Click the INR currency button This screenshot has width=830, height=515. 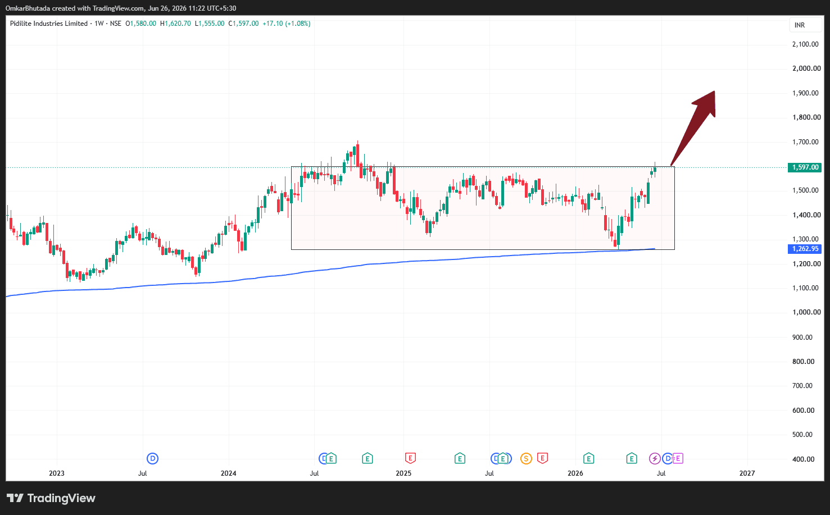[805, 25]
